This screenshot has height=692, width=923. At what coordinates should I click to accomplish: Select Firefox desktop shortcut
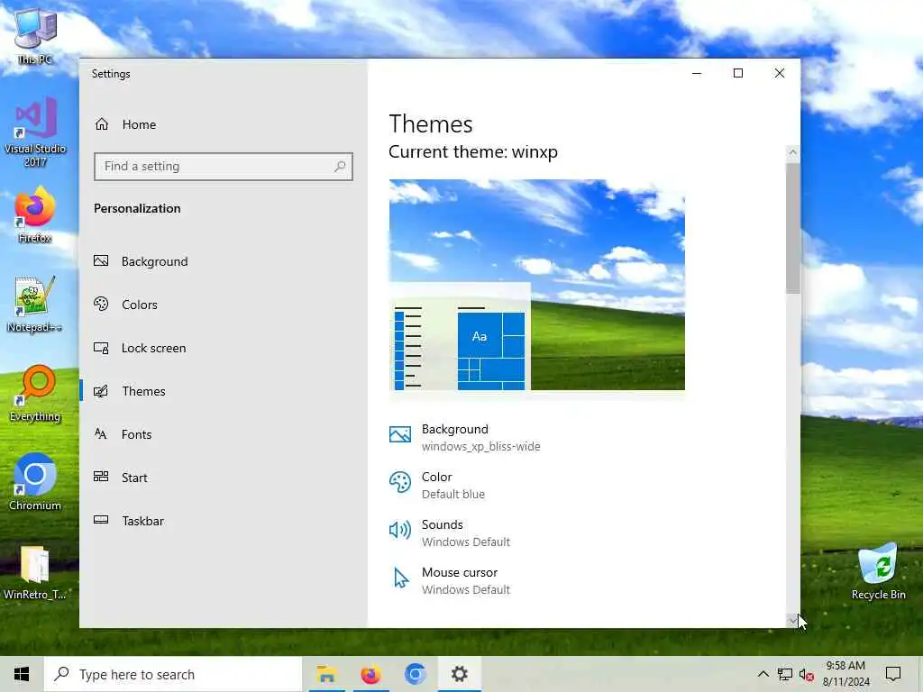[x=35, y=214]
